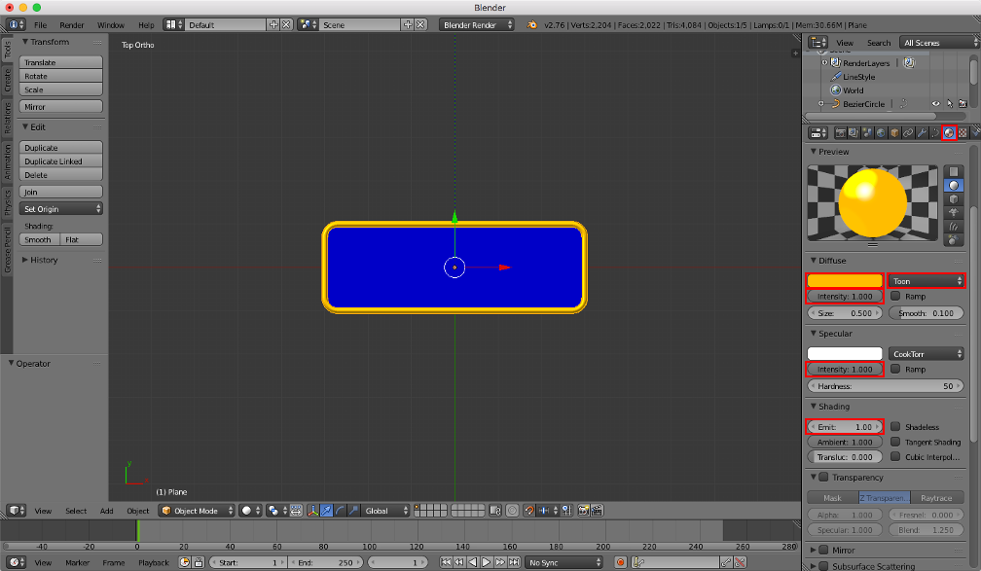Image resolution: width=981 pixels, height=571 pixels.
Task: Open the 3D view Add menu
Action: (x=107, y=511)
